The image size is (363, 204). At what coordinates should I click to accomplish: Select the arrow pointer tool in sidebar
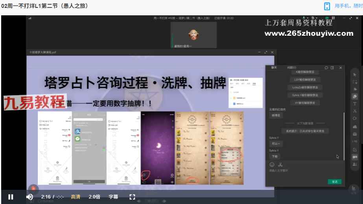tap(355, 75)
